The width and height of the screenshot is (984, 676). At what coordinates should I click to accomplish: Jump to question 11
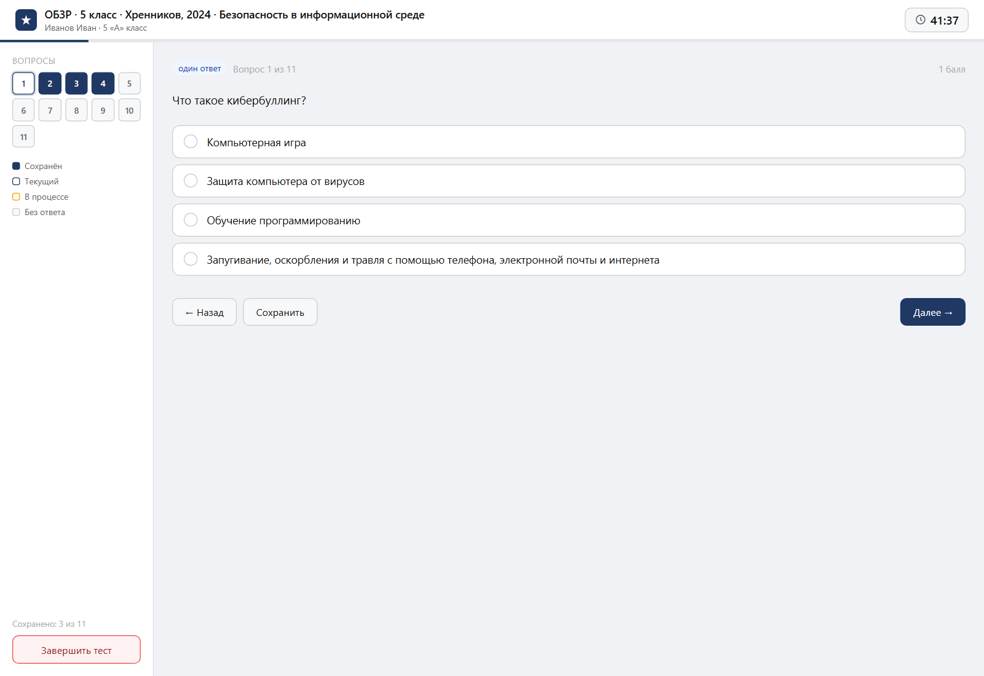(x=23, y=136)
